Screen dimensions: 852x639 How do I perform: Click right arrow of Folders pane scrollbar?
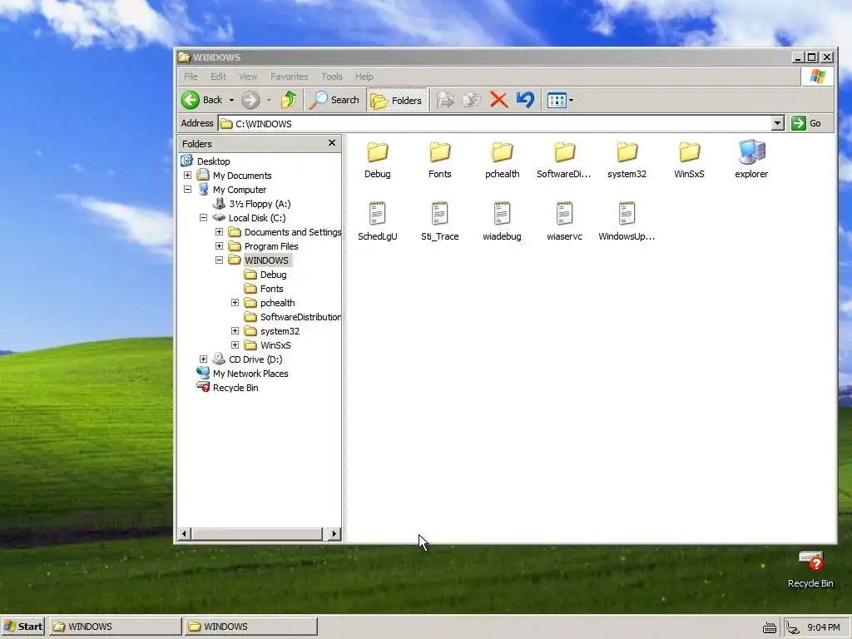point(334,534)
